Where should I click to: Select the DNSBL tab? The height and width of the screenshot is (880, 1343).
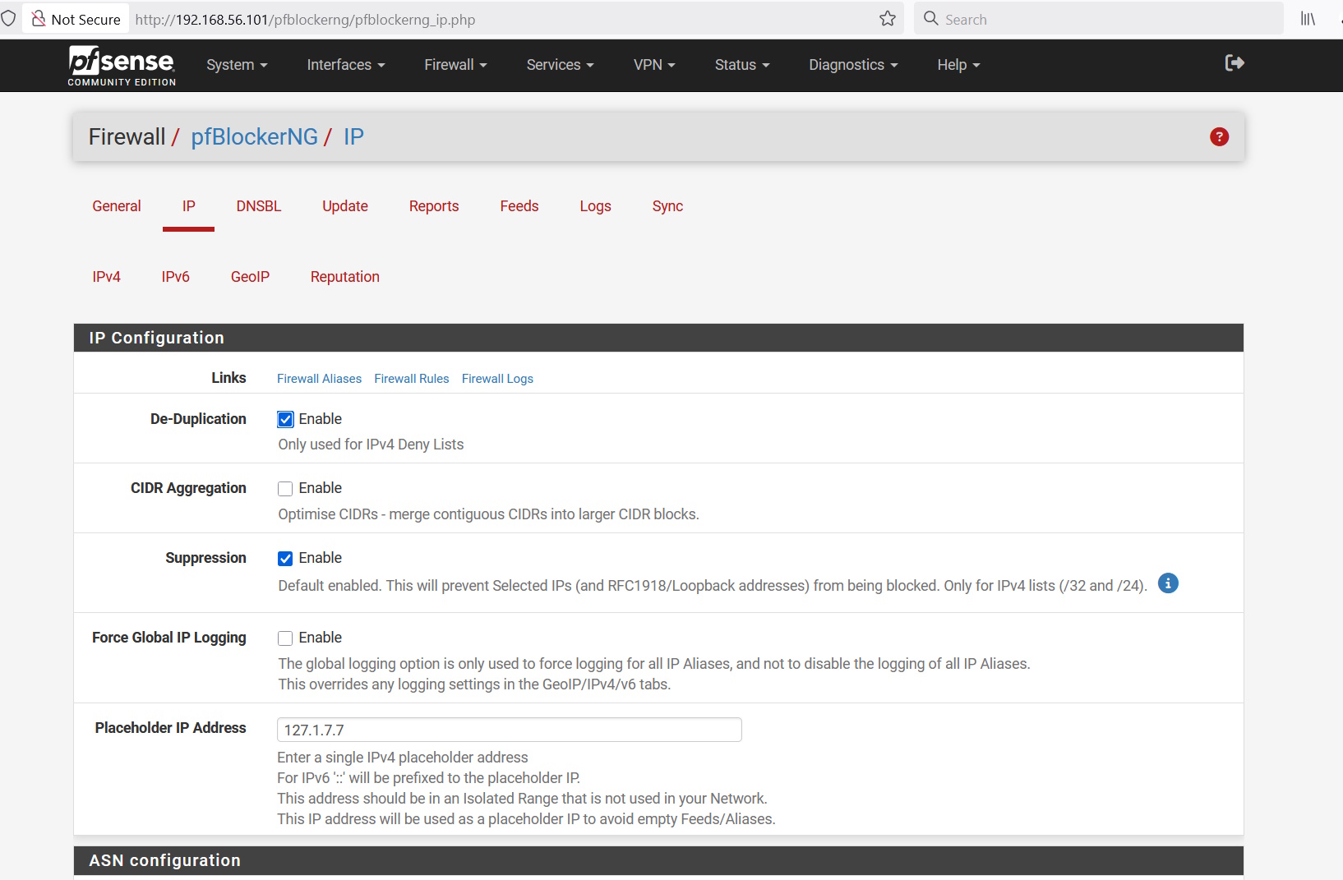point(259,206)
